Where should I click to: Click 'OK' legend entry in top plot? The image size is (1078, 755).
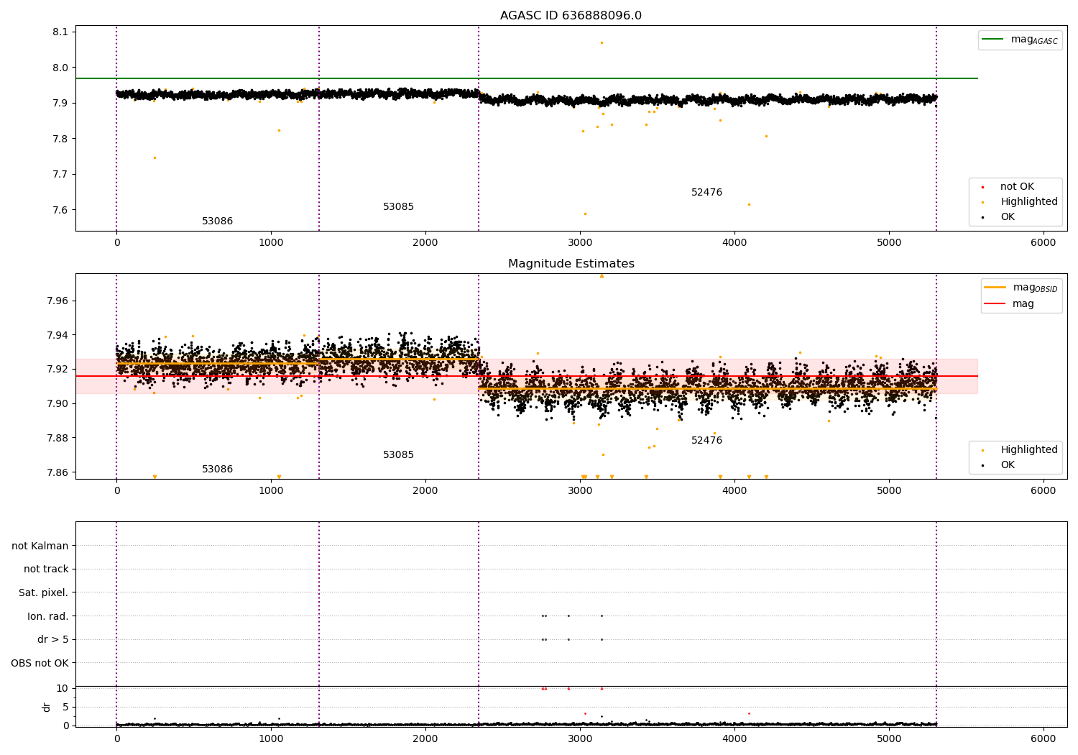(x=999, y=217)
